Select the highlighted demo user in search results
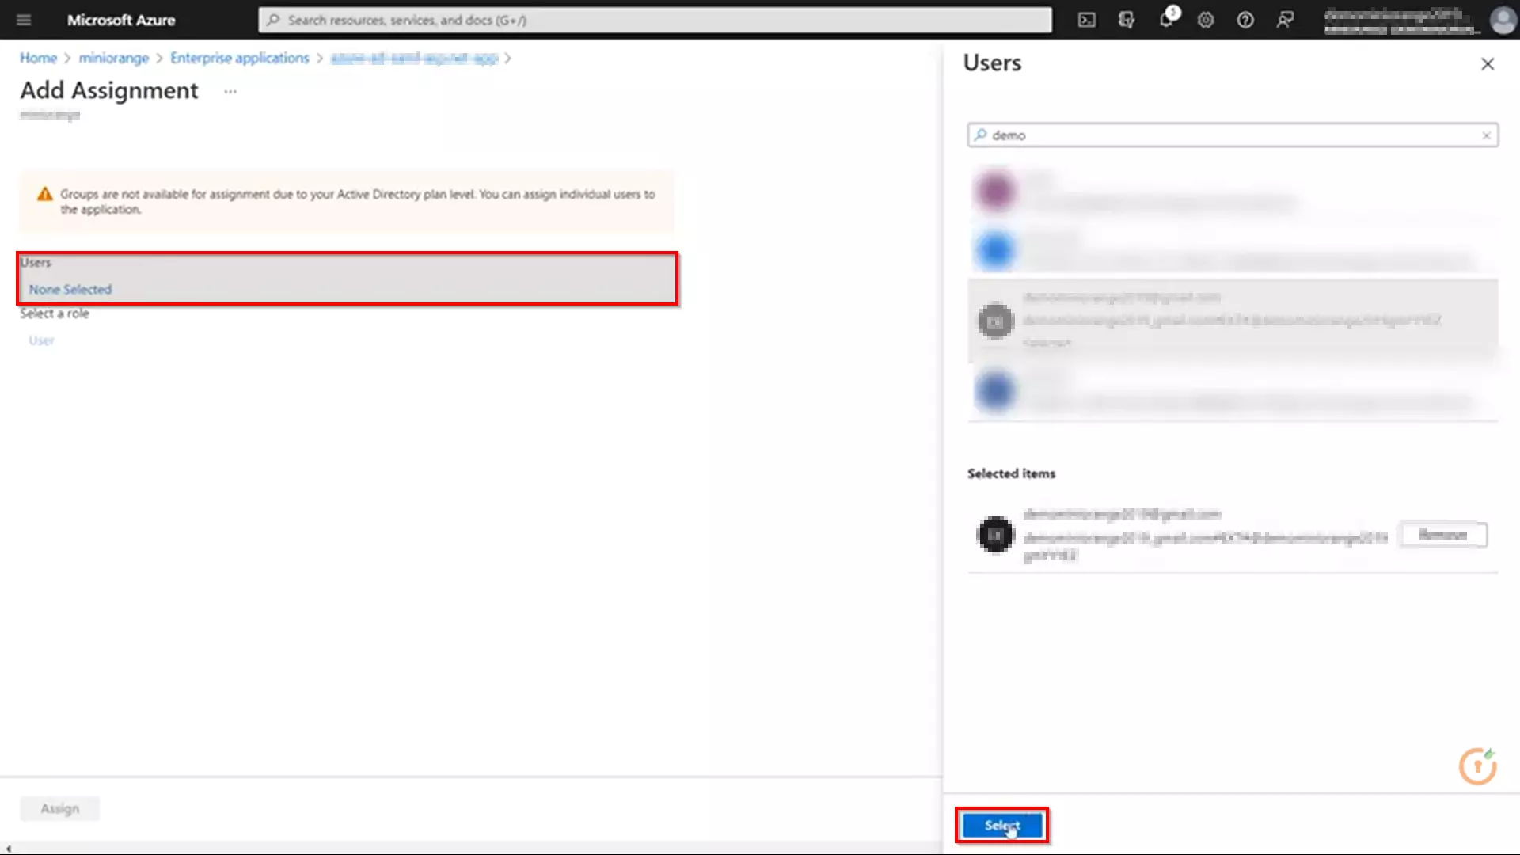The width and height of the screenshot is (1520, 855). 1227,321
